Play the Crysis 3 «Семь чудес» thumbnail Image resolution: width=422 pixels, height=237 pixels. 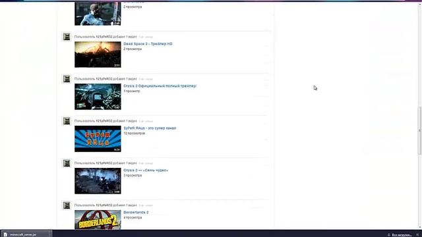click(98, 181)
